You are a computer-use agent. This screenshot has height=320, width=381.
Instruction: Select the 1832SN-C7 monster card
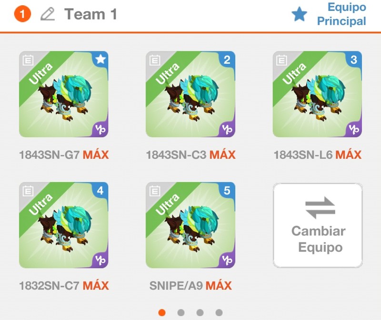click(x=64, y=225)
